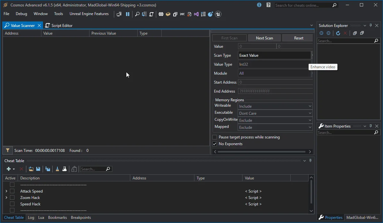Click the brown box package toolbar icon

click(168, 14)
